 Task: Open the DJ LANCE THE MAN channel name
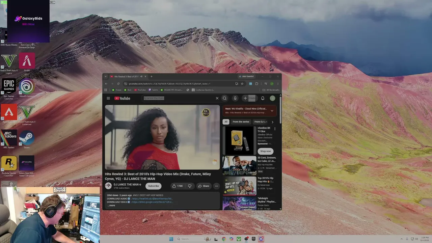126,185
